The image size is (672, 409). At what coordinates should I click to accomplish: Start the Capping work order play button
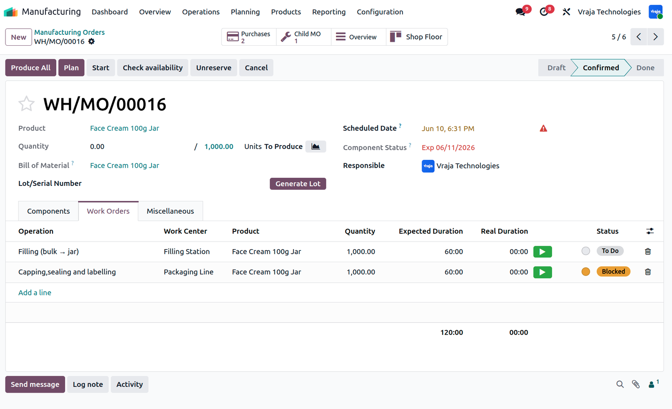(x=543, y=272)
